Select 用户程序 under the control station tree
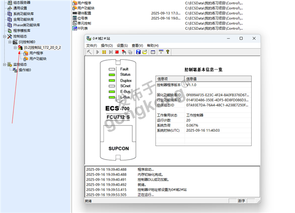Screen dimensions: 295x213 pyautogui.click(x=36, y=53)
